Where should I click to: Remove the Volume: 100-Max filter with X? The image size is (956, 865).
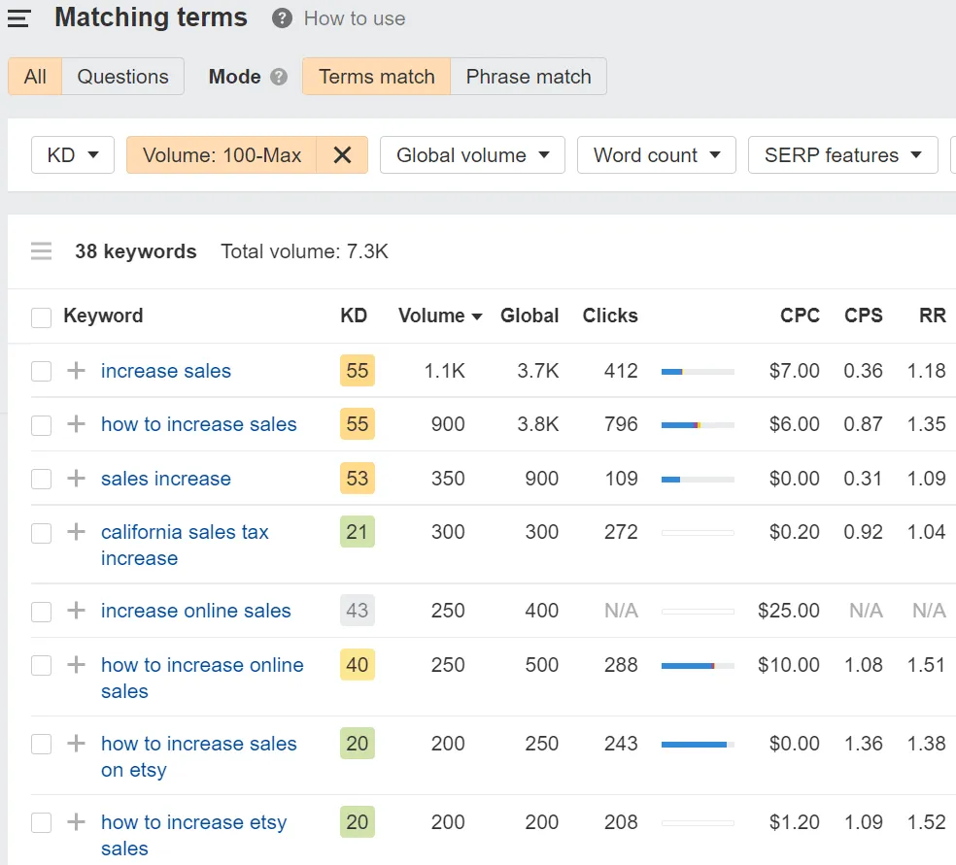342,155
